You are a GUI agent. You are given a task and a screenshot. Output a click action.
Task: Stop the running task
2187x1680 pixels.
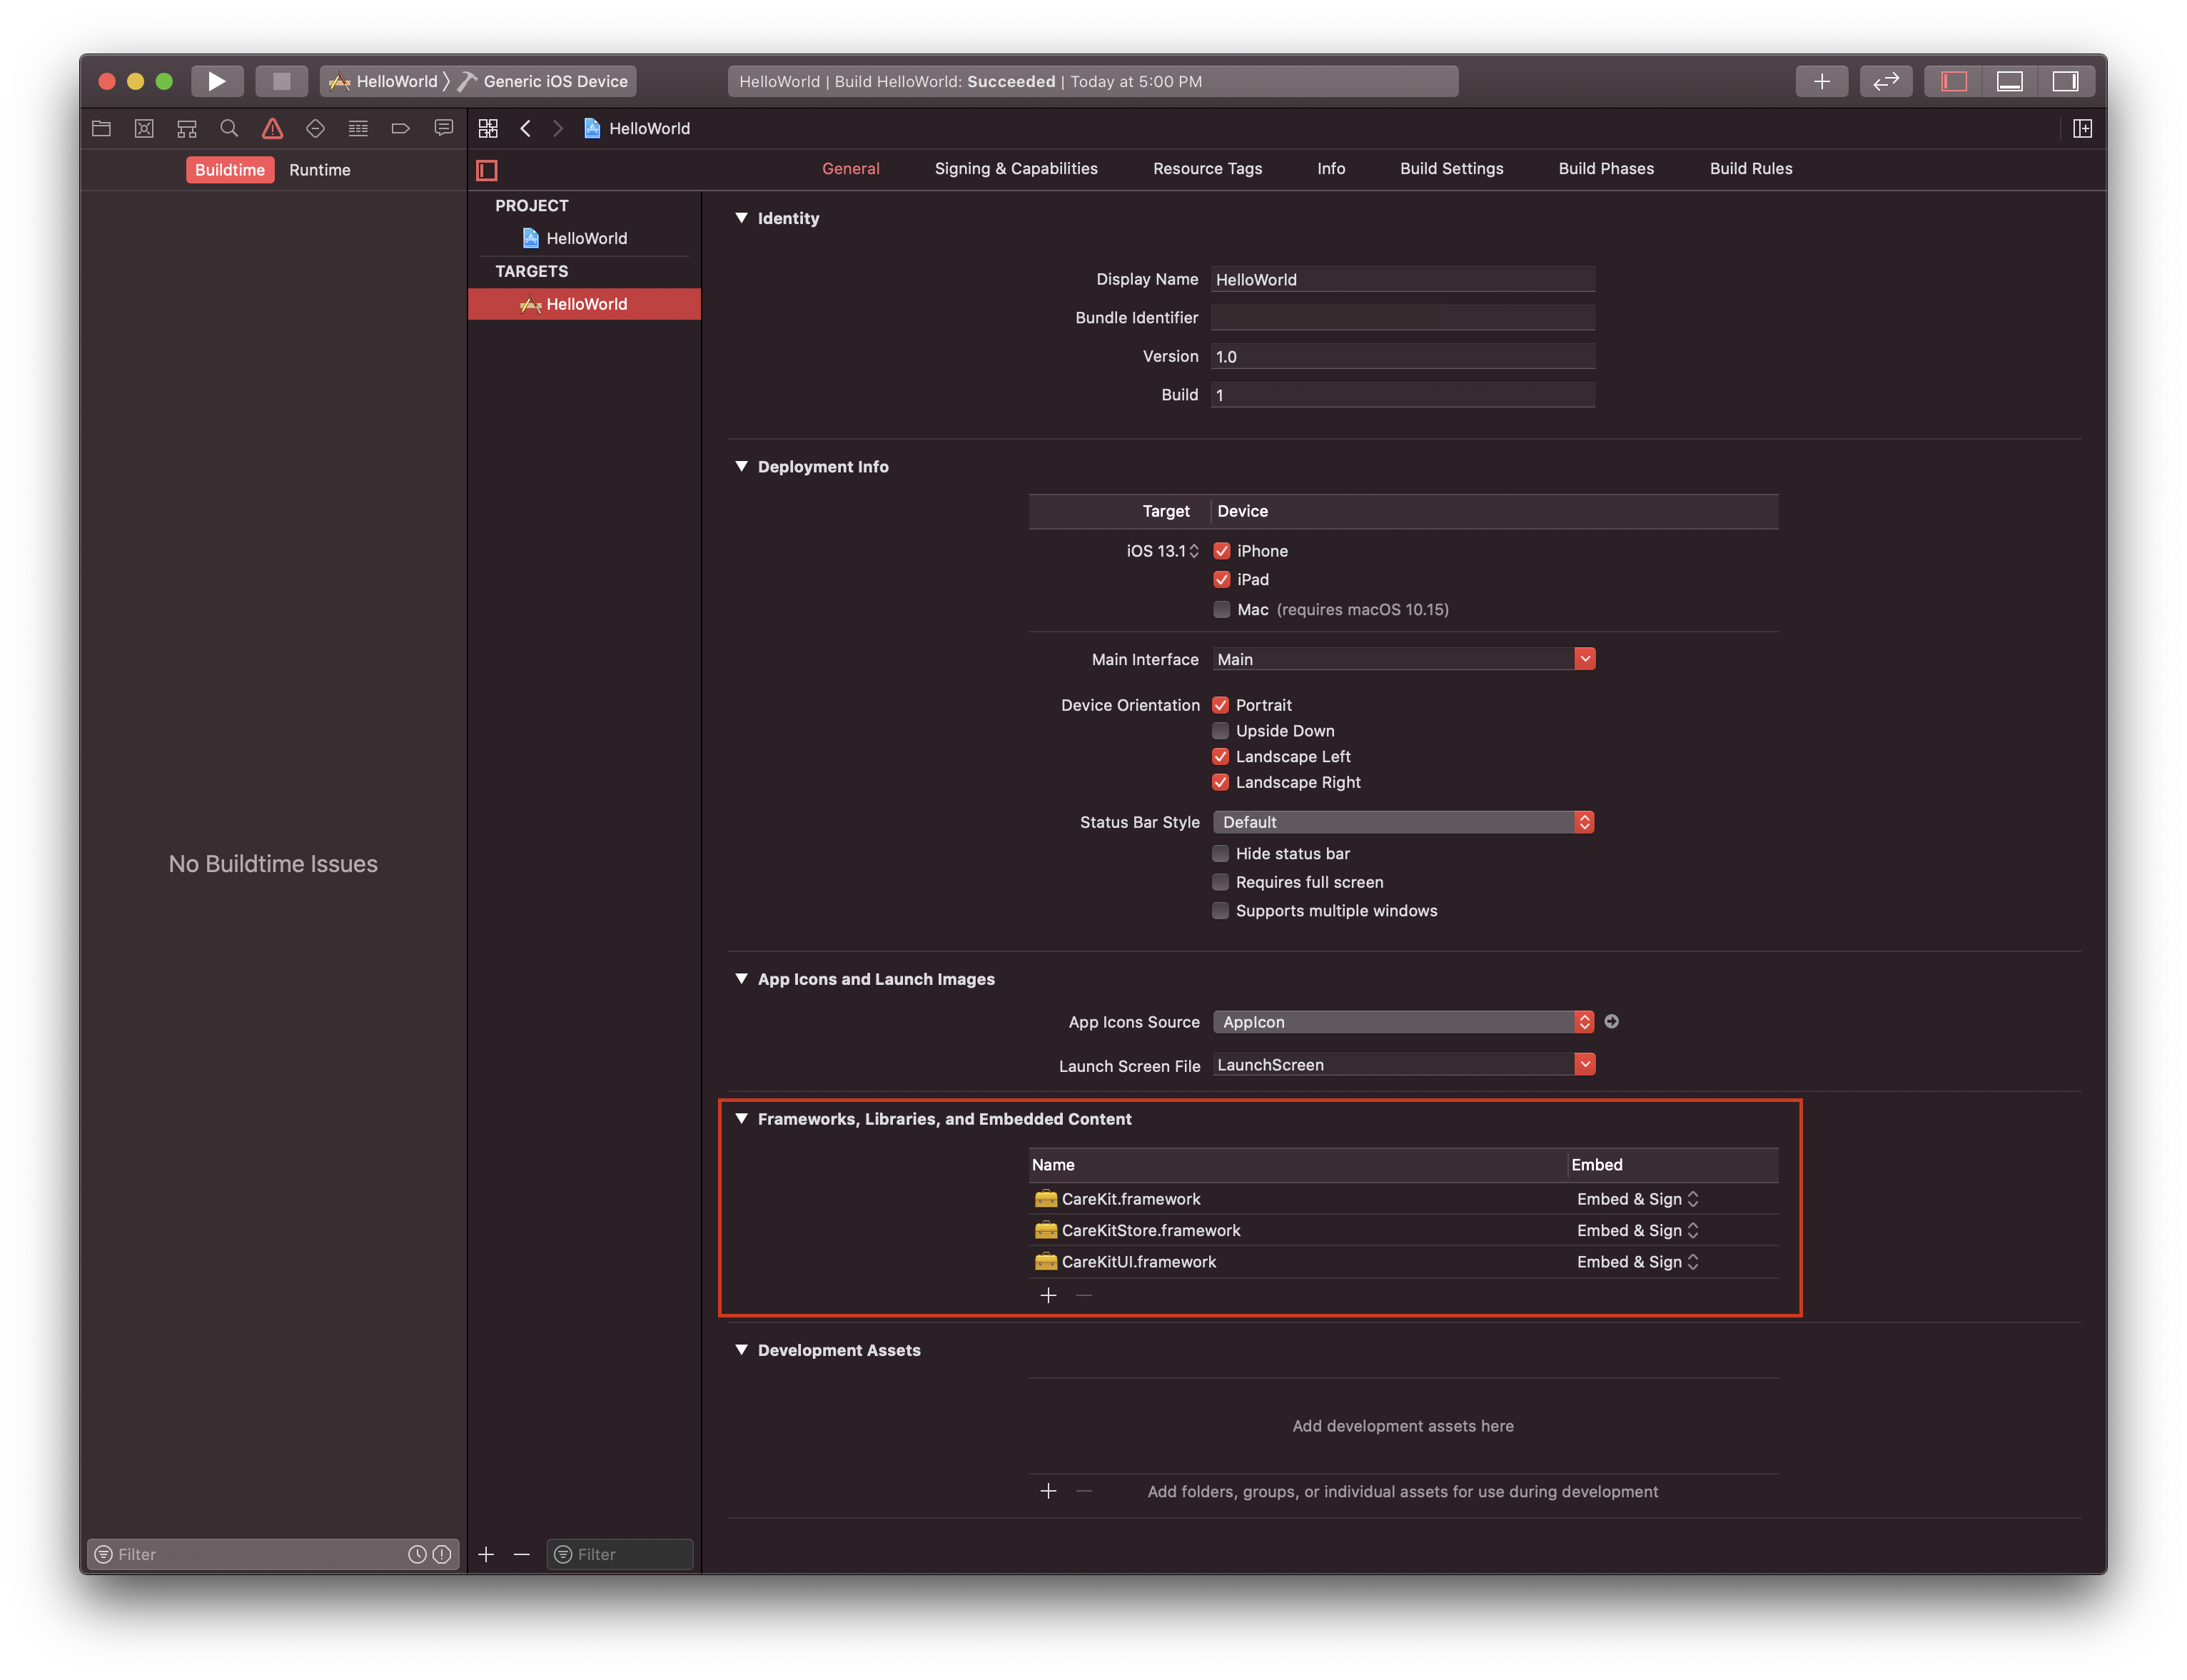[x=281, y=81]
